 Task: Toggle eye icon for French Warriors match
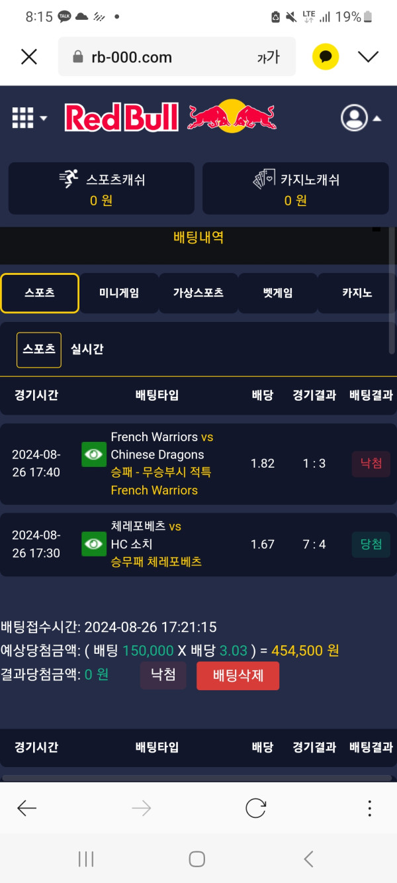click(94, 454)
